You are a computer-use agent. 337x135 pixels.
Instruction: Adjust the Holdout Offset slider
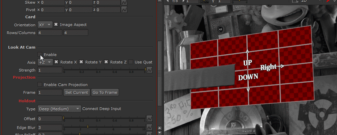click(x=105, y=118)
